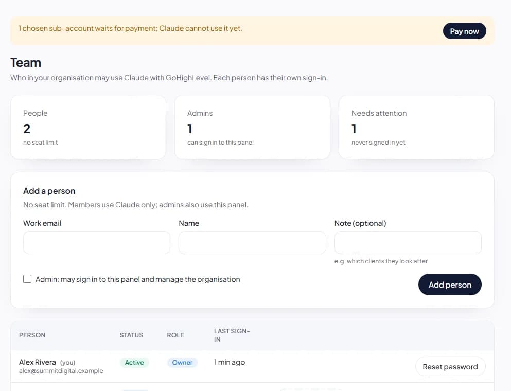511x391 pixels.
Task: Click the LAST SIGN-IN column header
Action: [232, 335]
